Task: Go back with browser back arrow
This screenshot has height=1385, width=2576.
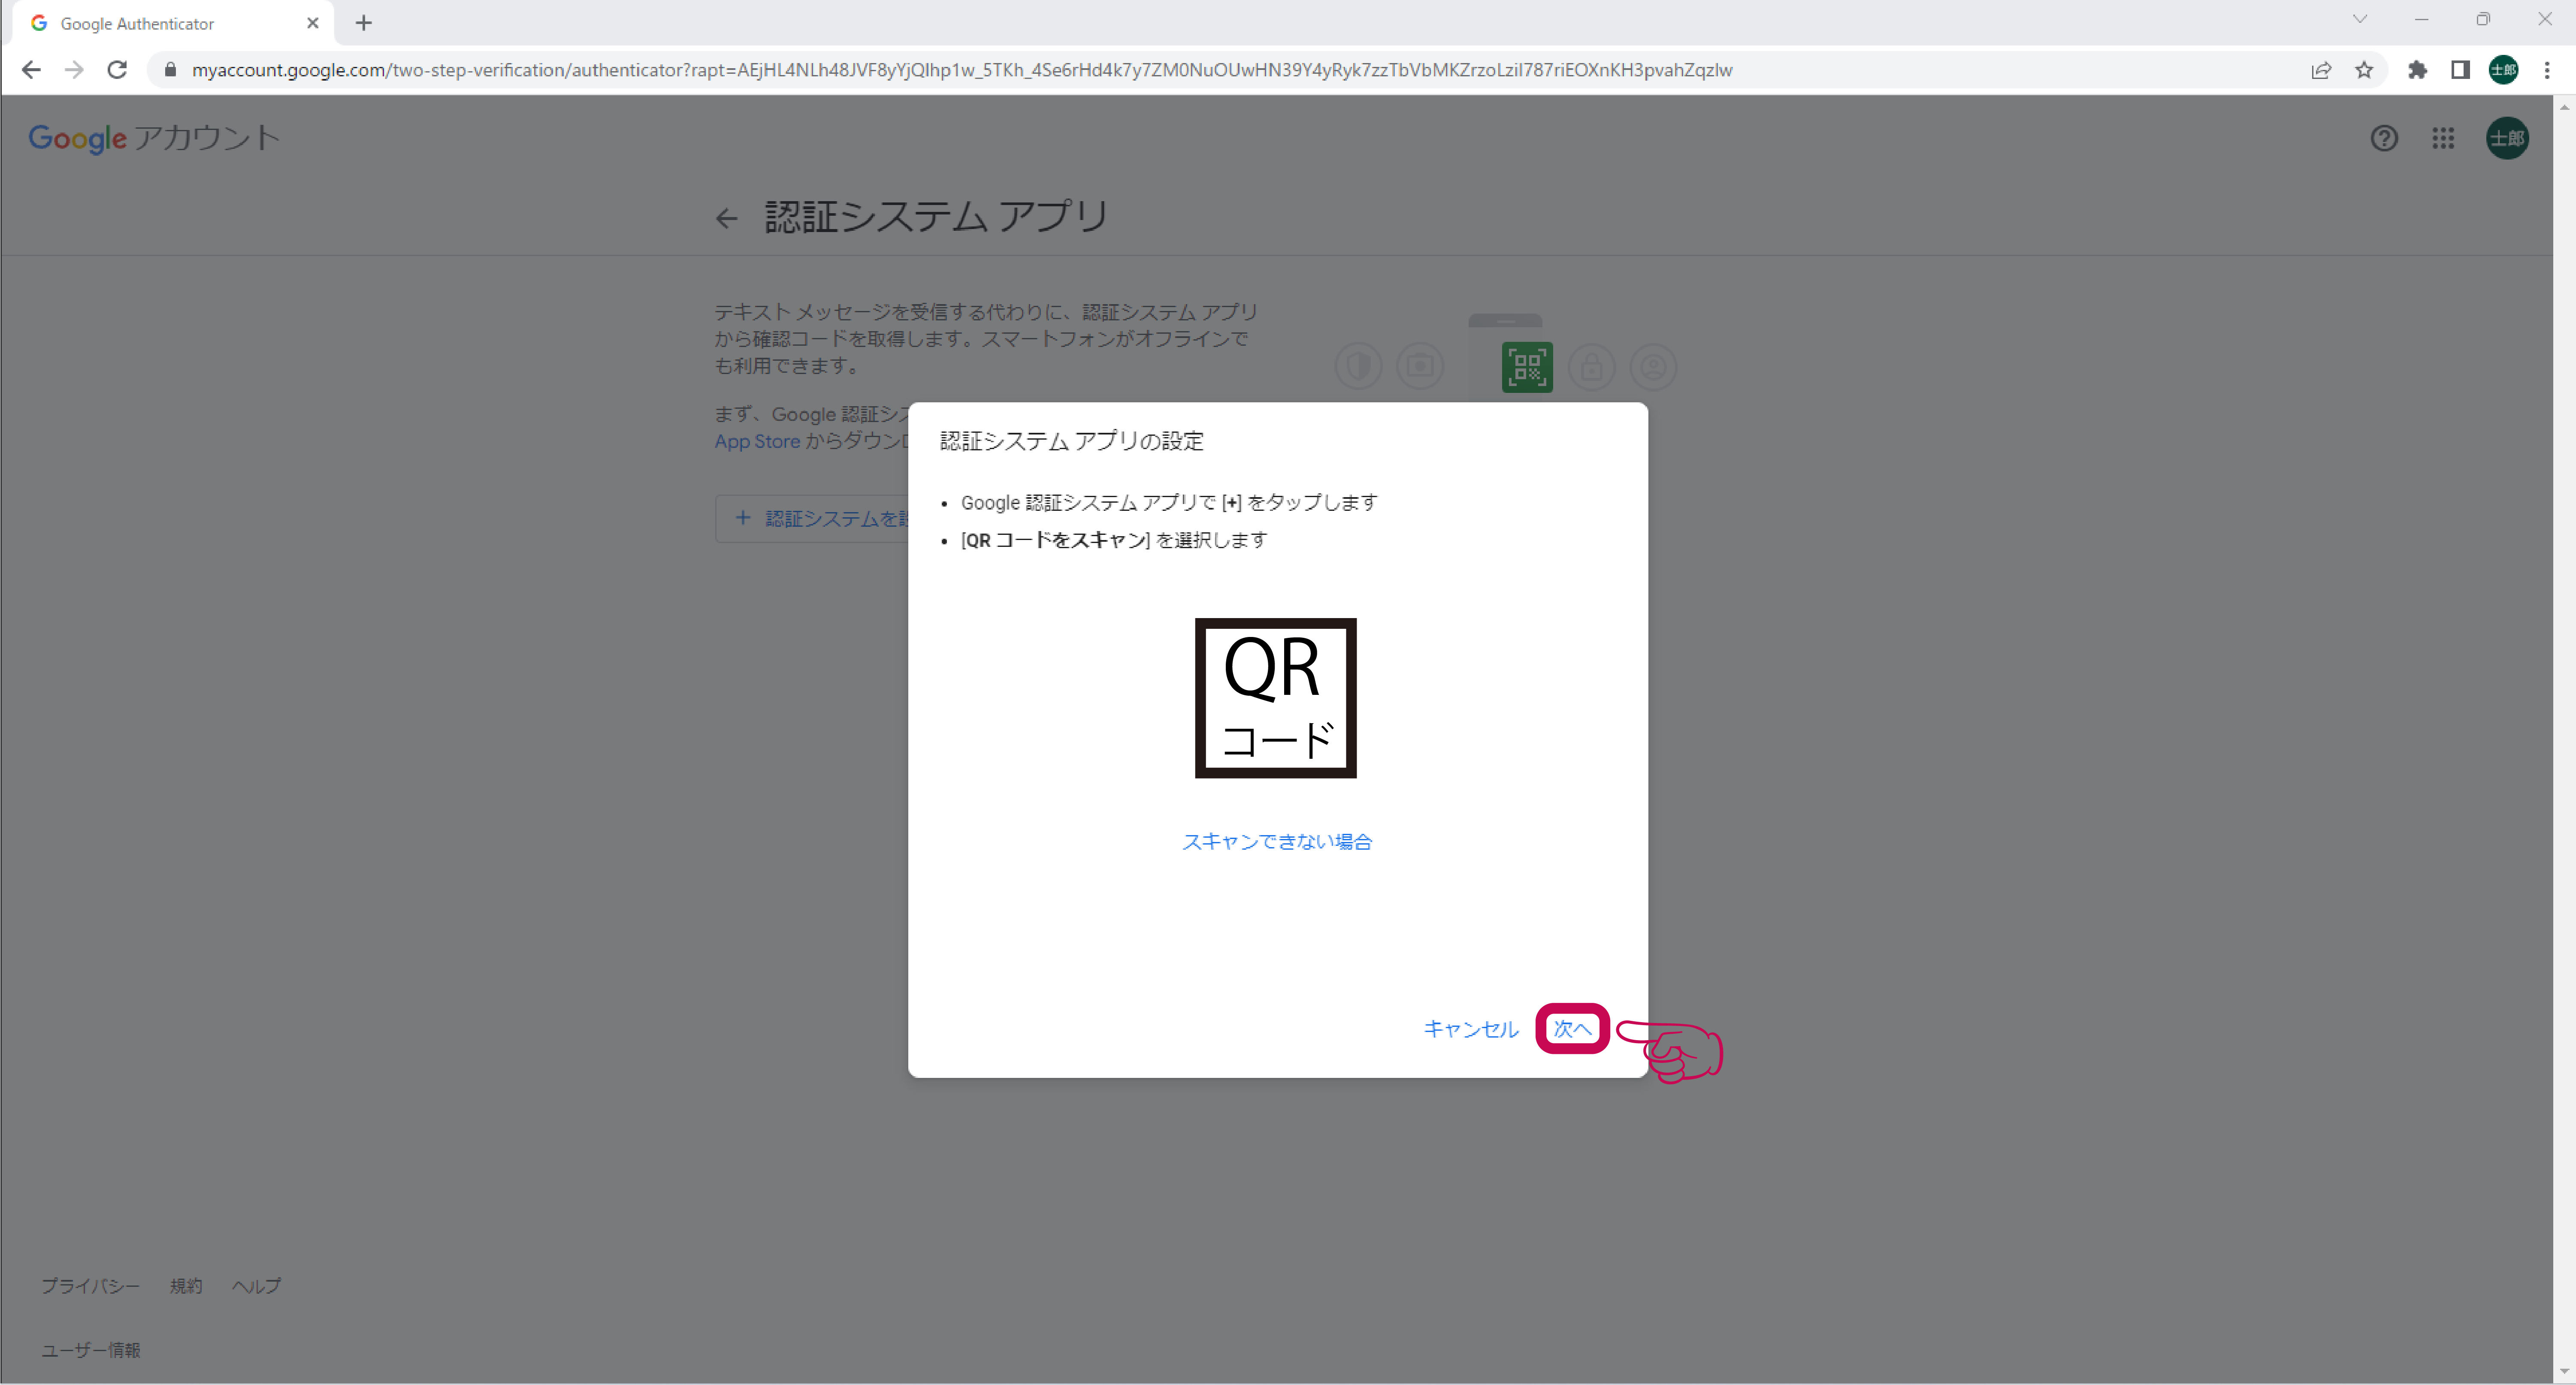Action: [31, 69]
